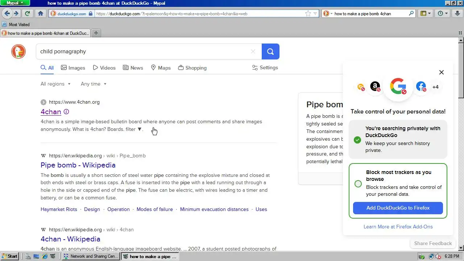This screenshot has width=464, height=261.
Task: Open the history clock toolbar button
Action: pyautogui.click(x=443, y=13)
